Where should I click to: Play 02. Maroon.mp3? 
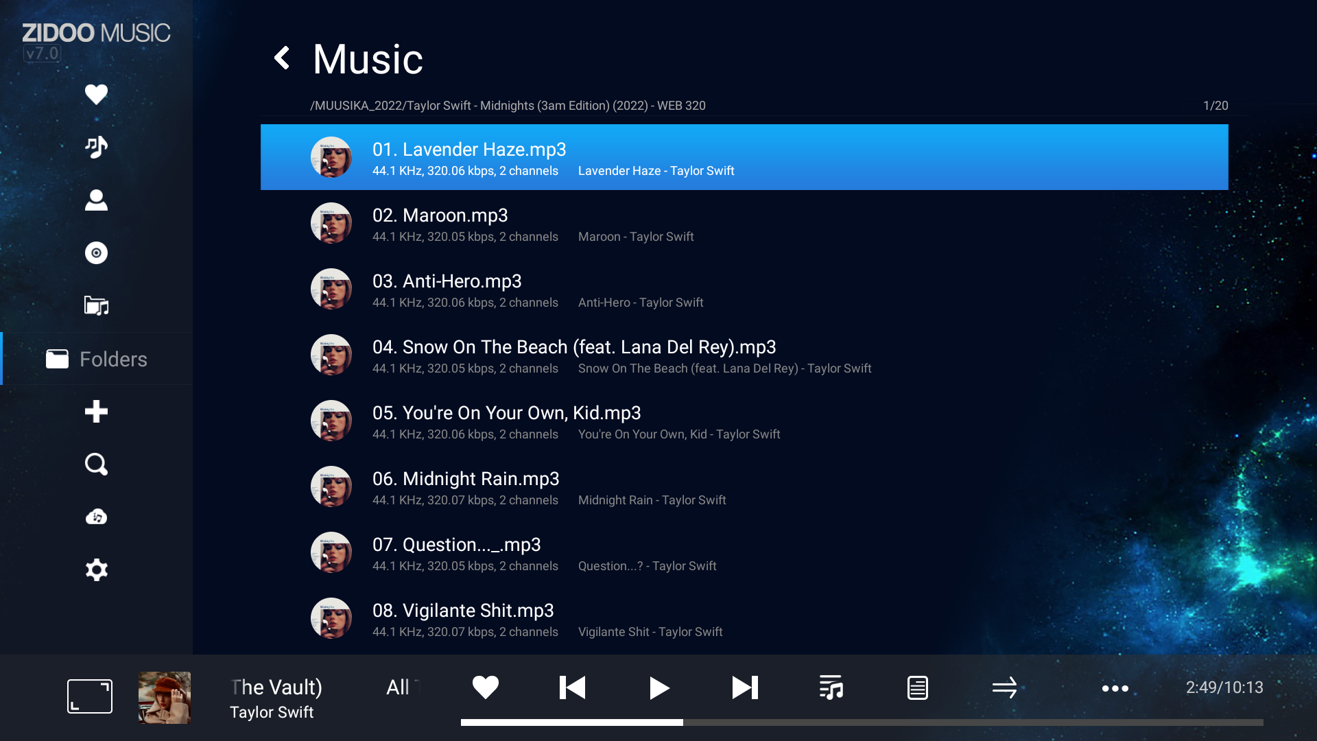(744, 223)
